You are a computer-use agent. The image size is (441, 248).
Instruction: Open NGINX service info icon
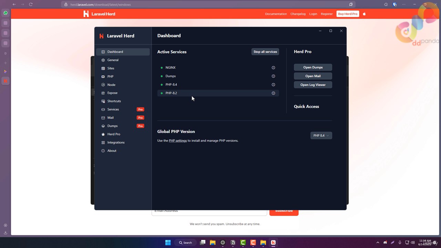pos(273,68)
